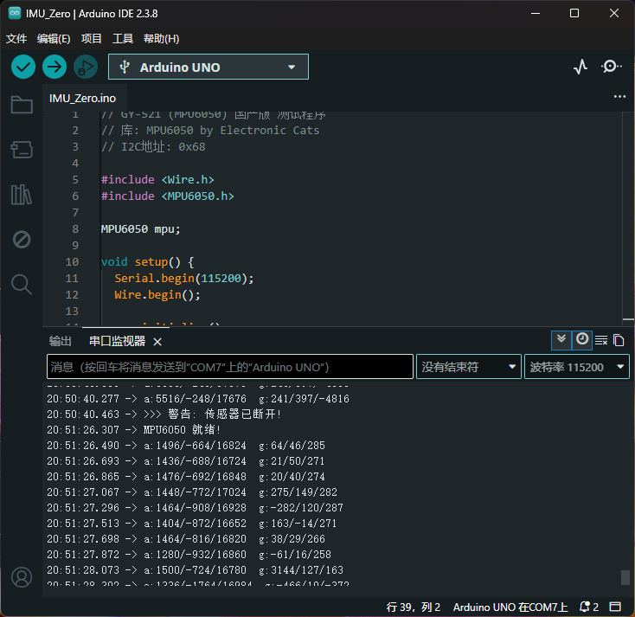Click the MPU6050 mpu; declaration line

pos(140,229)
